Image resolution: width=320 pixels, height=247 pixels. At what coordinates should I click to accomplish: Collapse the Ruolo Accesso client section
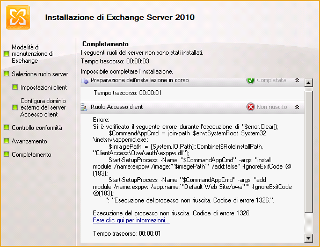[x=297, y=107]
